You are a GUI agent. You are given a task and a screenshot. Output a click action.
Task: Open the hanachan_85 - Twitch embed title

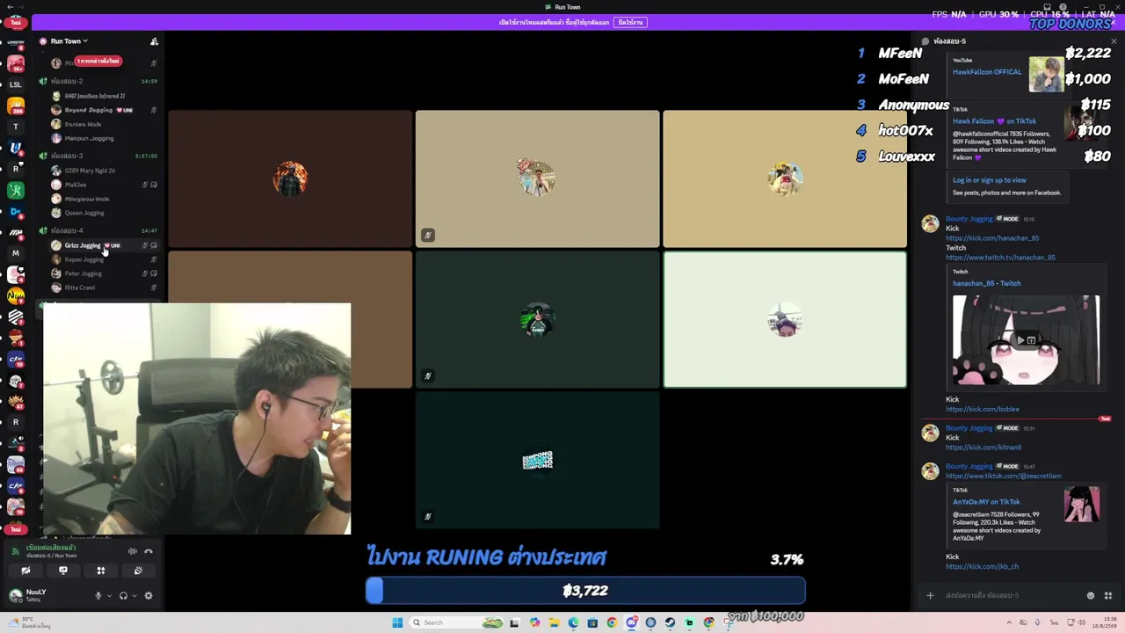click(x=986, y=283)
